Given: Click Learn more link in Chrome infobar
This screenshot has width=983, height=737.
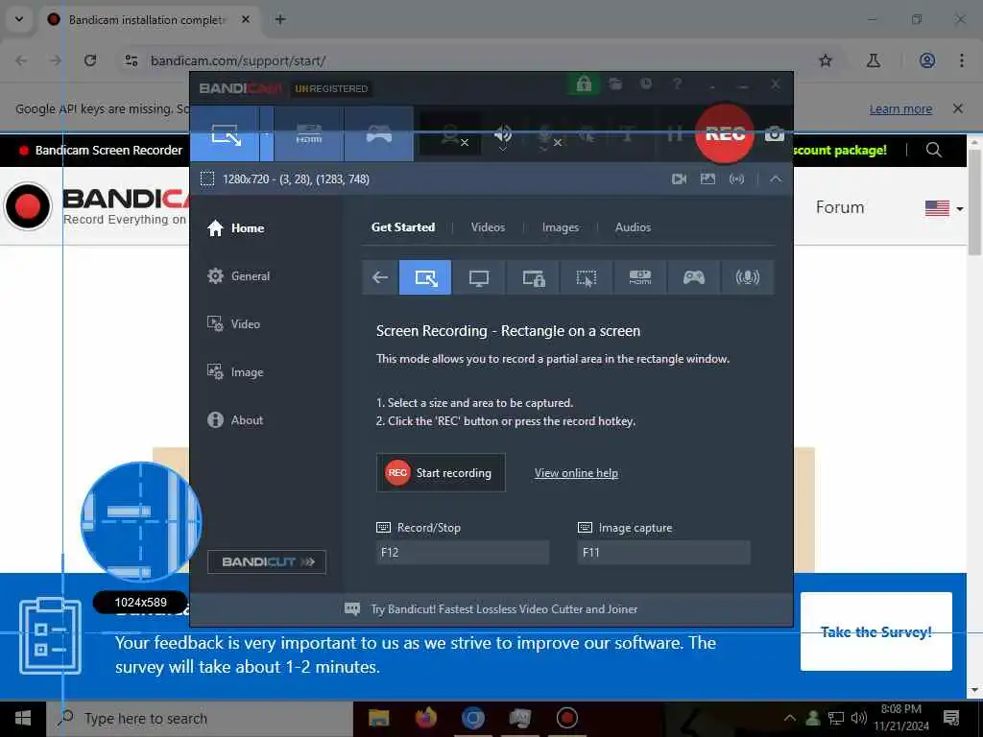Looking at the screenshot, I should (900, 109).
